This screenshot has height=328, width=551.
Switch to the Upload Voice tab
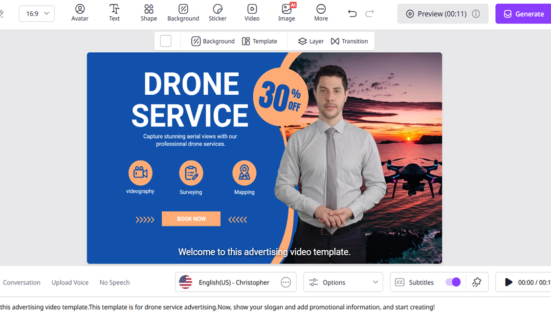[x=70, y=282]
